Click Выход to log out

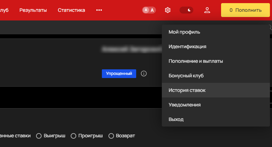216,119
